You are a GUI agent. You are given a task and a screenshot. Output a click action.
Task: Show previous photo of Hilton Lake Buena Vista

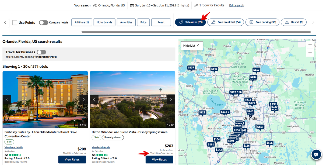click(94, 99)
